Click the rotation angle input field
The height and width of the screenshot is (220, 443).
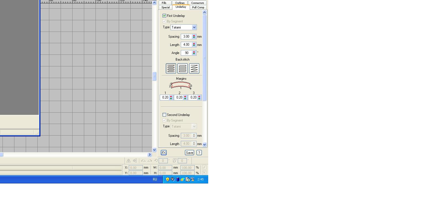click(163, 161)
